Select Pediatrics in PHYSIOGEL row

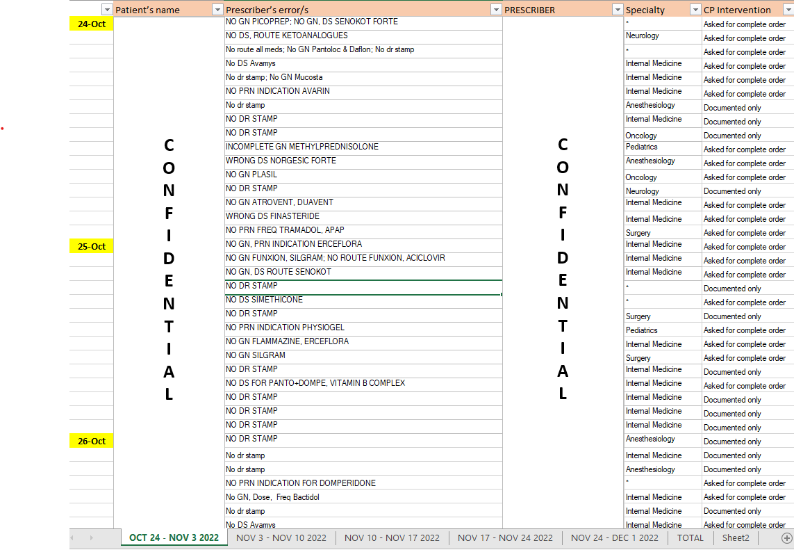662,329
